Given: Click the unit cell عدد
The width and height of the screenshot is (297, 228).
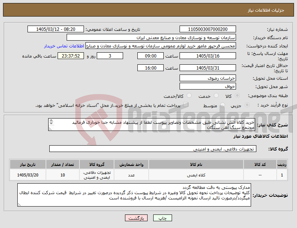Looking at the screenshot, I should [x=131, y=175].
